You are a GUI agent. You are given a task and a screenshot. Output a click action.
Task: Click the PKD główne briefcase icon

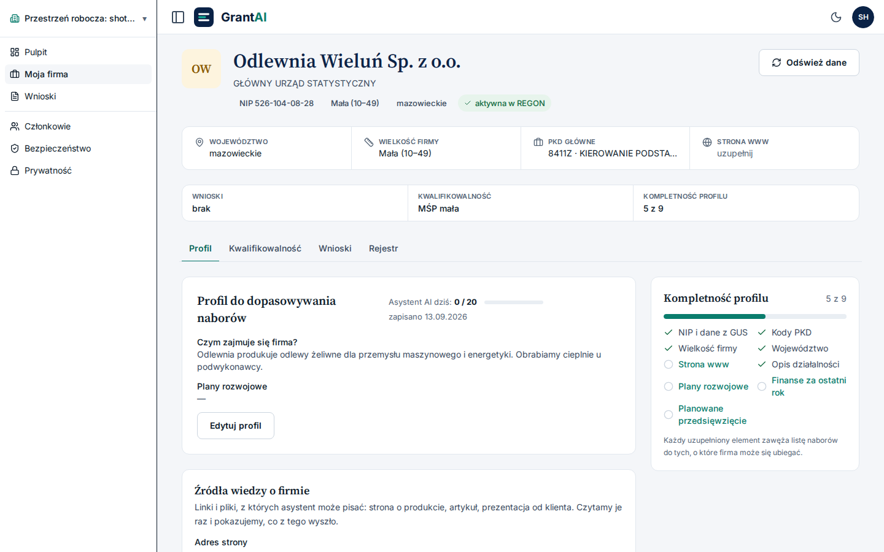click(538, 142)
